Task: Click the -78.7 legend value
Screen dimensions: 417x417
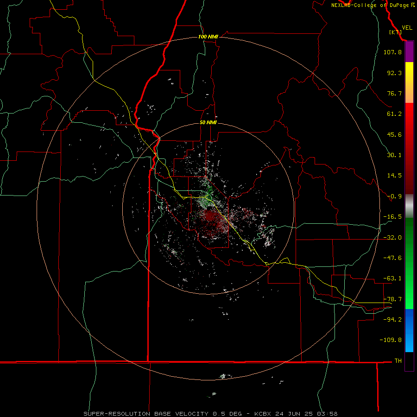Action: (x=392, y=299)
